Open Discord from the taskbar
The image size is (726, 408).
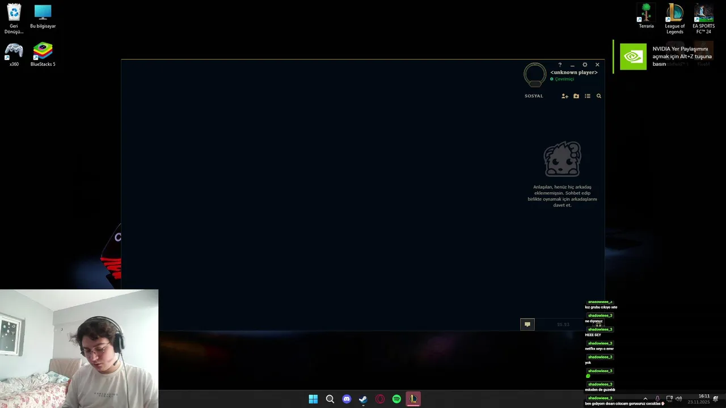347,399
